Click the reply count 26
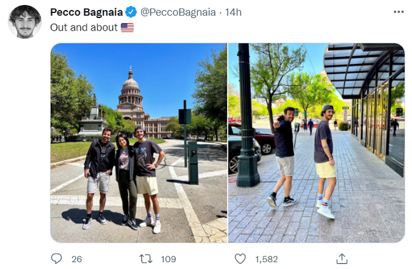 (76, 258)
